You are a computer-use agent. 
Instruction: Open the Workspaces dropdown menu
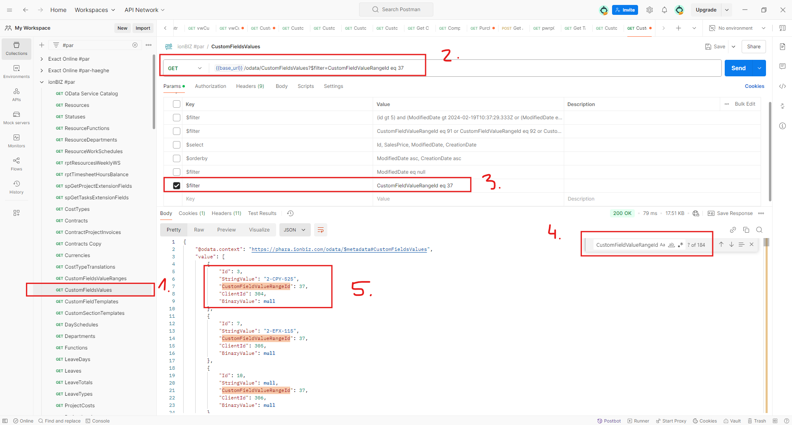click(x=95, y=10)
